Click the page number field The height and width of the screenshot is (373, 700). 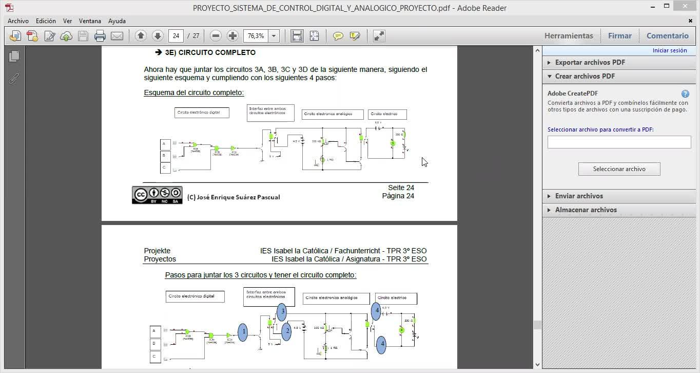click(176, 36)
